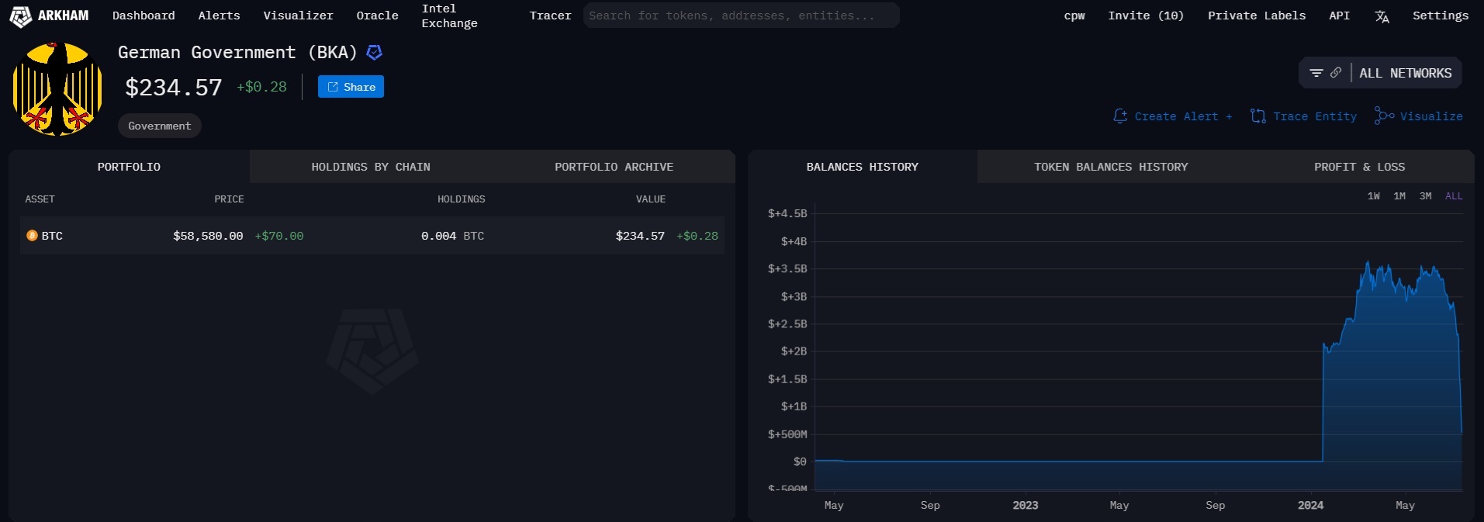The image size is (1484, 522).
Task: Click Create Alert +
Action: point(1183,116)
